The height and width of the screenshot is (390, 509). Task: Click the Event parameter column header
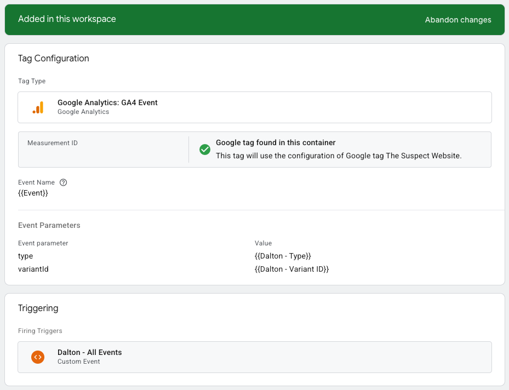(43, 243)
